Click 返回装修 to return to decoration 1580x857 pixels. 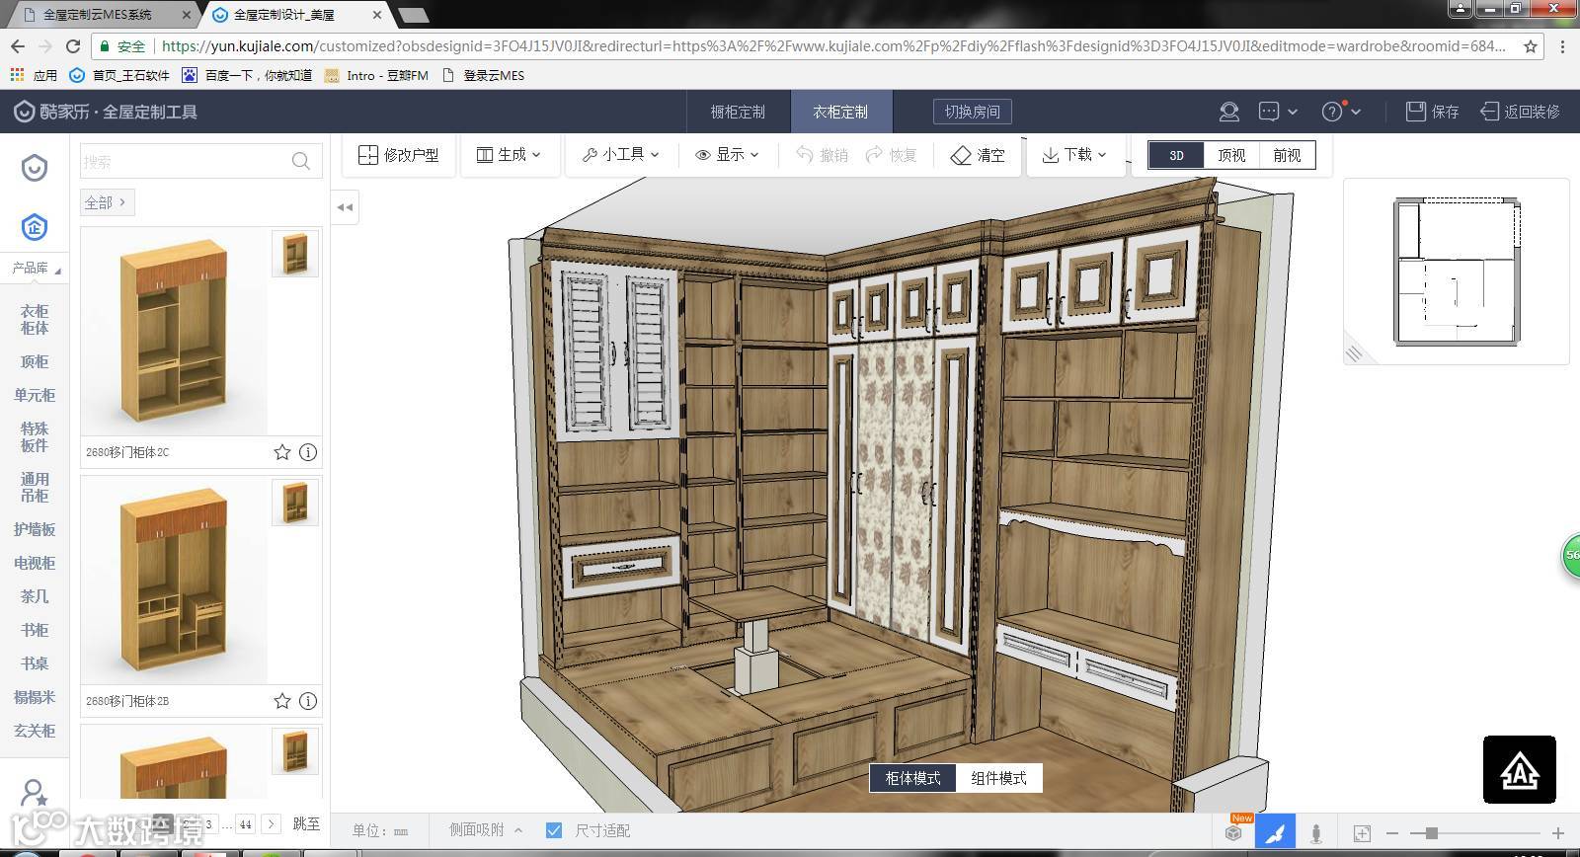pos(1520,112)
